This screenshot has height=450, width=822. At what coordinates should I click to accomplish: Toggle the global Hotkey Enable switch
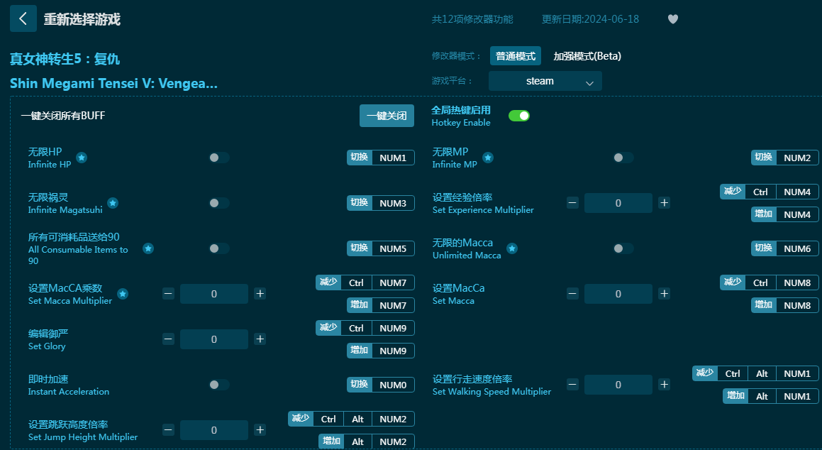point(519,116)
